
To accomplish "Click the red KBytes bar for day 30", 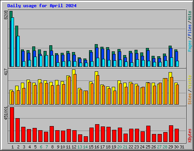I will coord(177,135).
